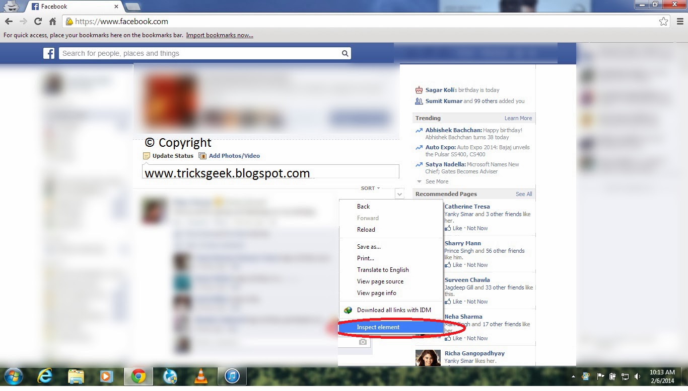Open Sumit Kumar profile link
688x391 pixels.
[444, 101]
